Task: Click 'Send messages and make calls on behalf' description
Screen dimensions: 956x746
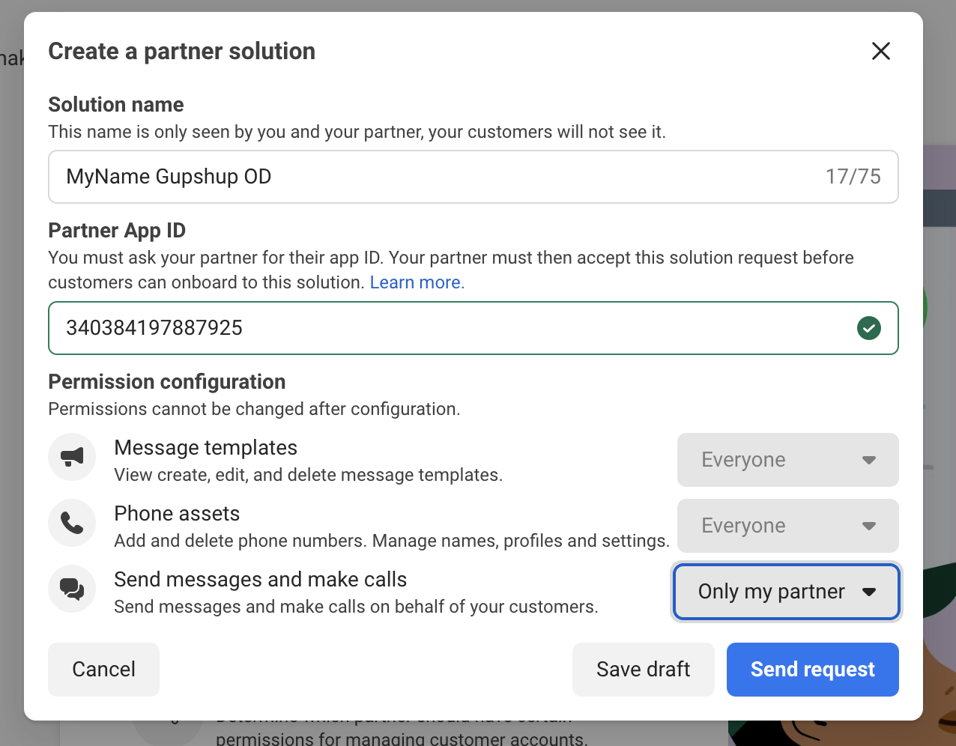Action: point(356,607)
